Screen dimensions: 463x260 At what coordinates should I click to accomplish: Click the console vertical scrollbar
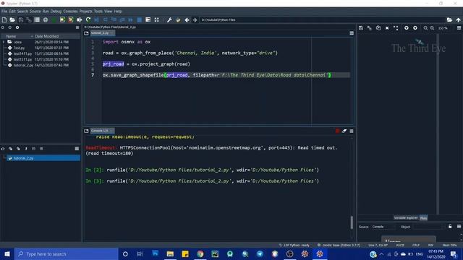(x=352, y=222)
